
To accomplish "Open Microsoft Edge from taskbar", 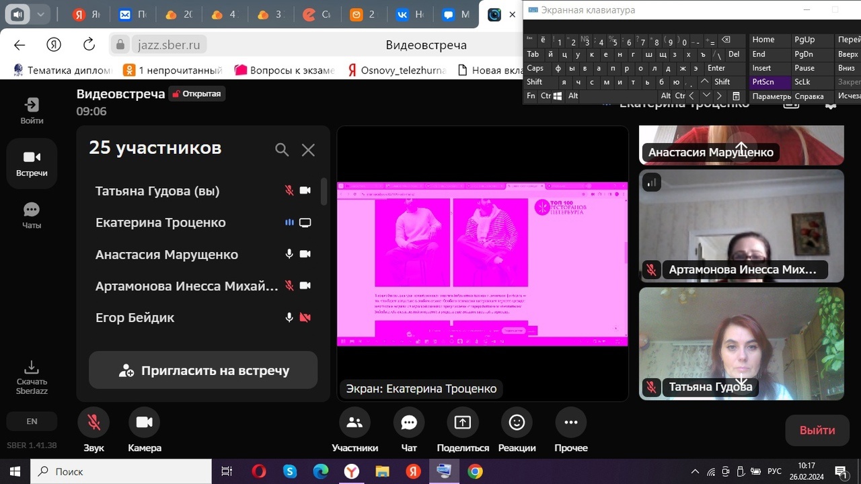I will pyautogui.click(x=321, y=471).
